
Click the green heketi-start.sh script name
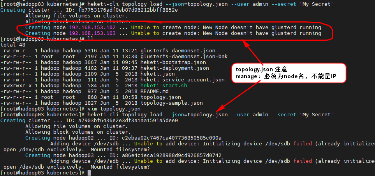tap(164, 86)
